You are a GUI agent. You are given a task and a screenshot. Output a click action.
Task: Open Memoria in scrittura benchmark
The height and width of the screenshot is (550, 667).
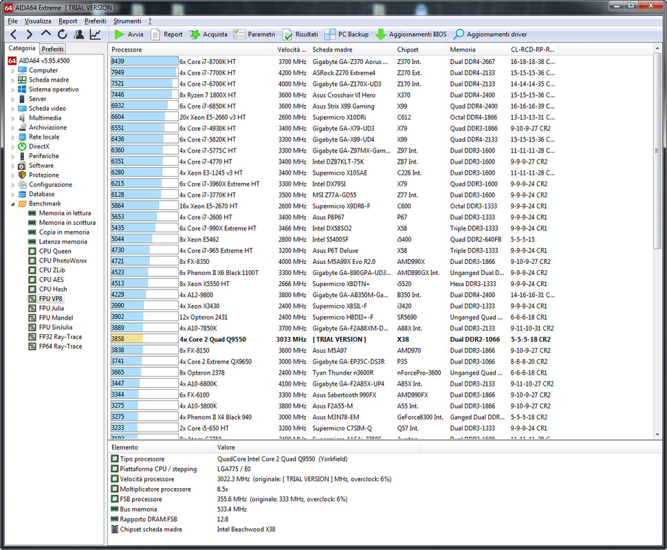67,223
